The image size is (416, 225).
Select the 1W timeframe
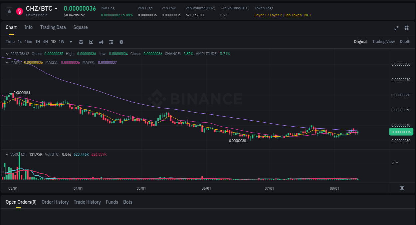coord(61,42)
